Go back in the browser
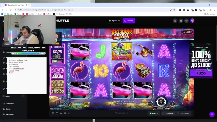 click(3, 10)
